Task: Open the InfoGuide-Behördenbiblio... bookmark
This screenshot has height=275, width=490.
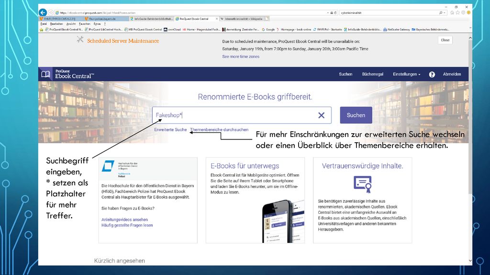Action: pos(363,30)
